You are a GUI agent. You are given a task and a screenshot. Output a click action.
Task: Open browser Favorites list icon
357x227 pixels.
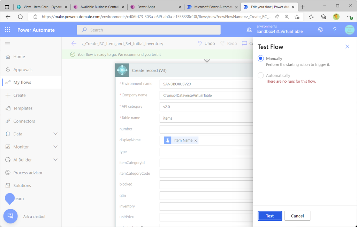[x=311, y=17]
